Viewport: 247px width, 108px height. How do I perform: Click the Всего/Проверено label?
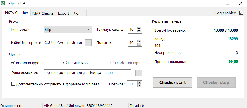170,30
